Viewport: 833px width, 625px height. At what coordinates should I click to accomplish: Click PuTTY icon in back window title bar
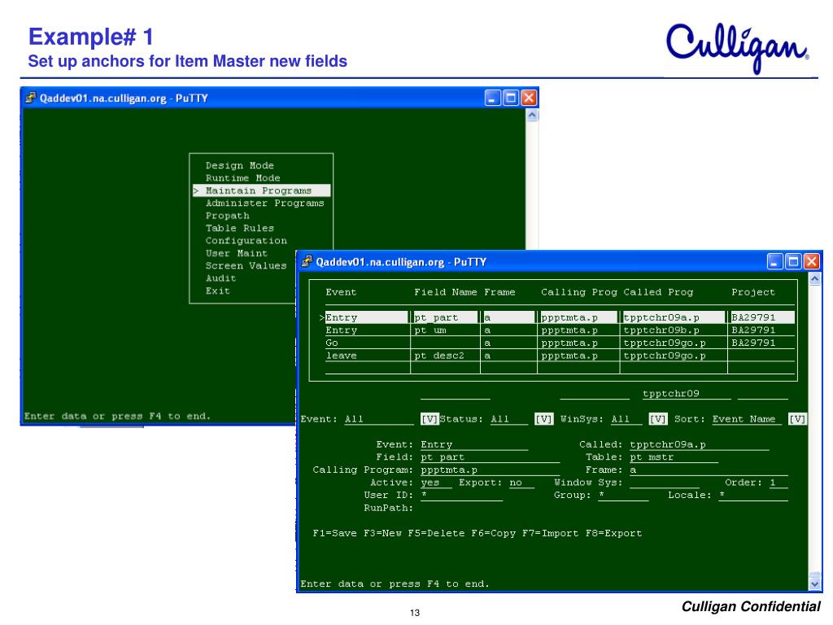click(x=31, y=98)
